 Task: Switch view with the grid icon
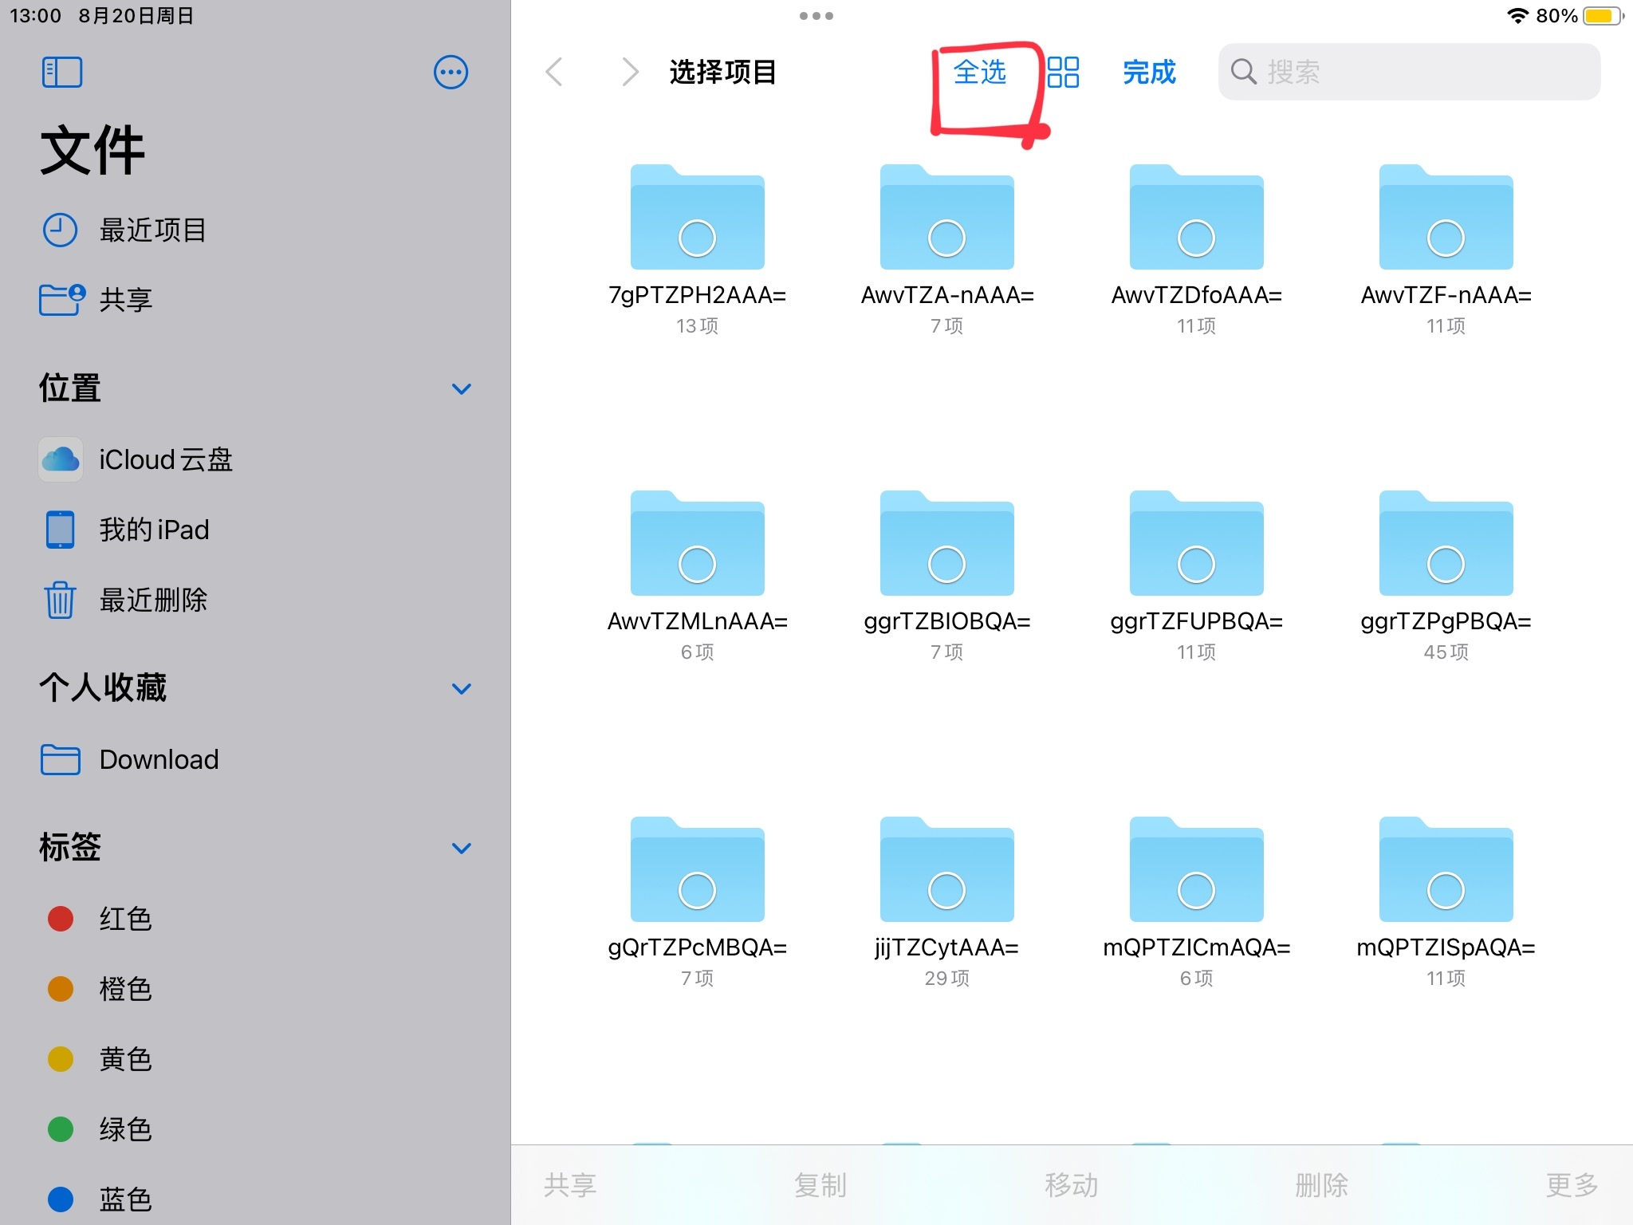[1063, 73]
